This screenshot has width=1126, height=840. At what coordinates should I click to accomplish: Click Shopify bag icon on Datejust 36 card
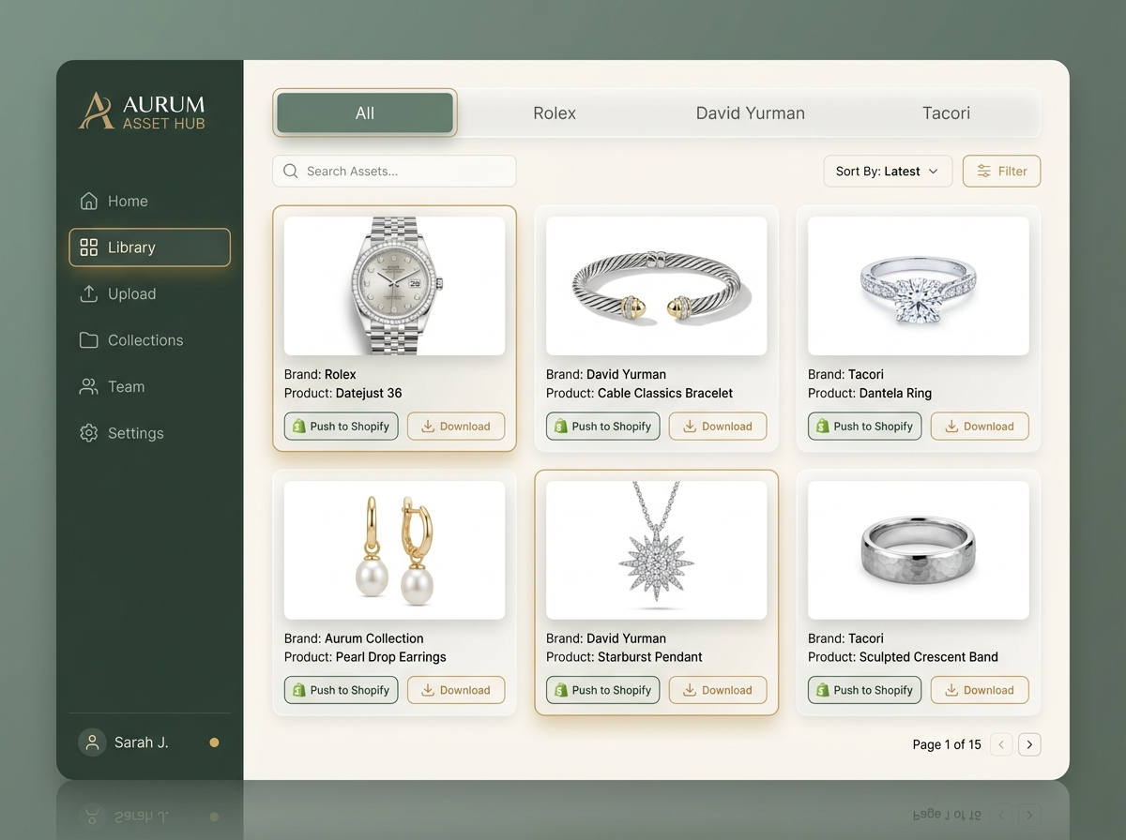pyautogui.click(x=298, y=426)
